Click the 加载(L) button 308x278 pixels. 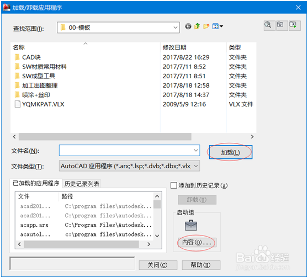pyautogui.click(x=230, y=152)
